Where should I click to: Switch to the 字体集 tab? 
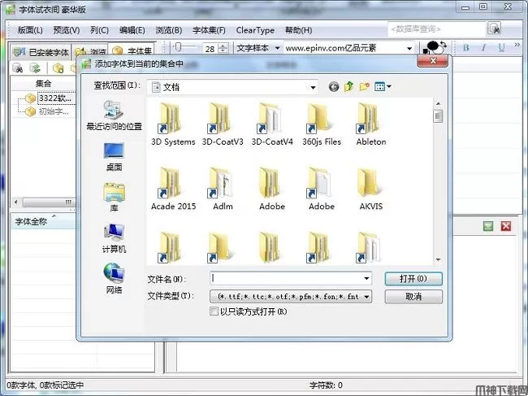click(132, 51)
